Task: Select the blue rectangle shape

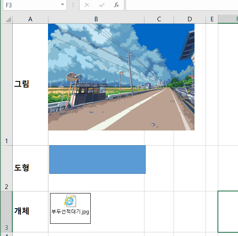Action: tap(97, 160)
